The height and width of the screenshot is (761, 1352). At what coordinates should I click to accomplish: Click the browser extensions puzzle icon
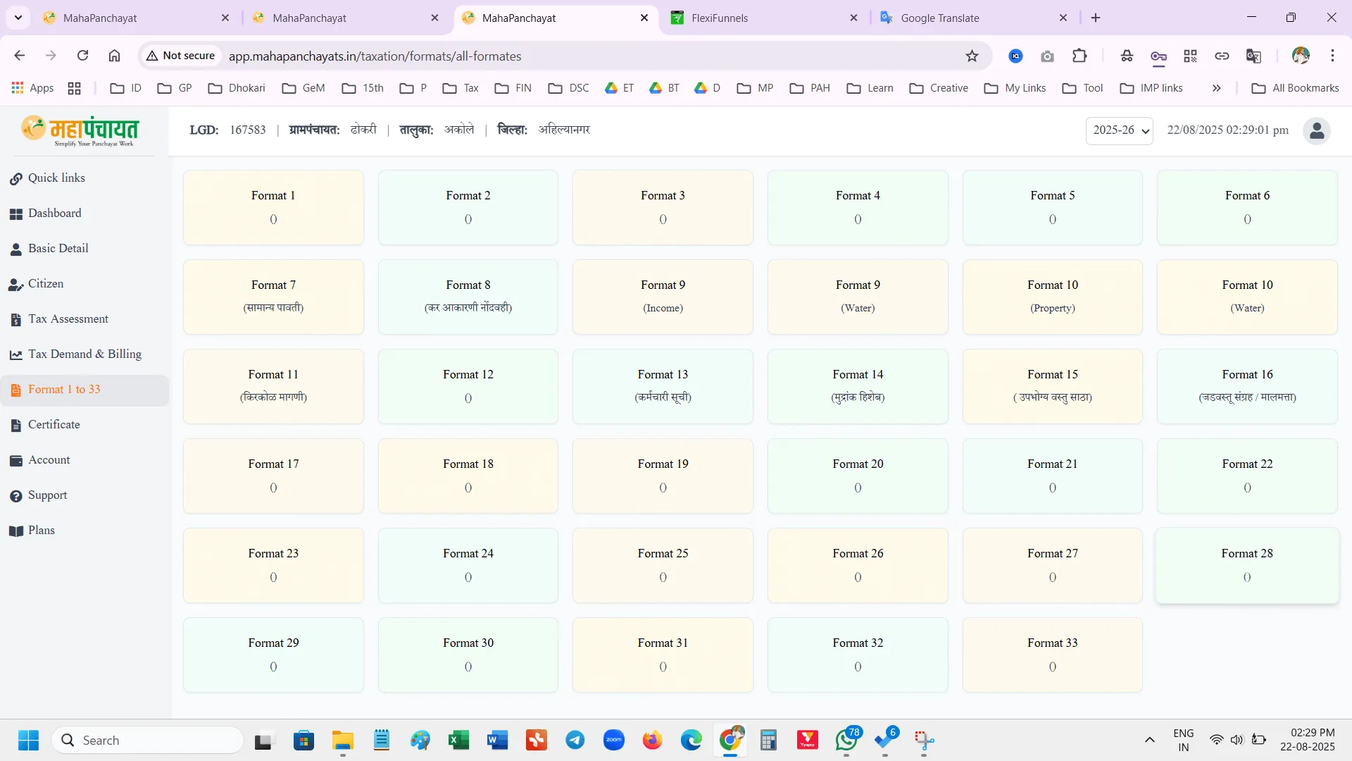[x=1079, y=56]
